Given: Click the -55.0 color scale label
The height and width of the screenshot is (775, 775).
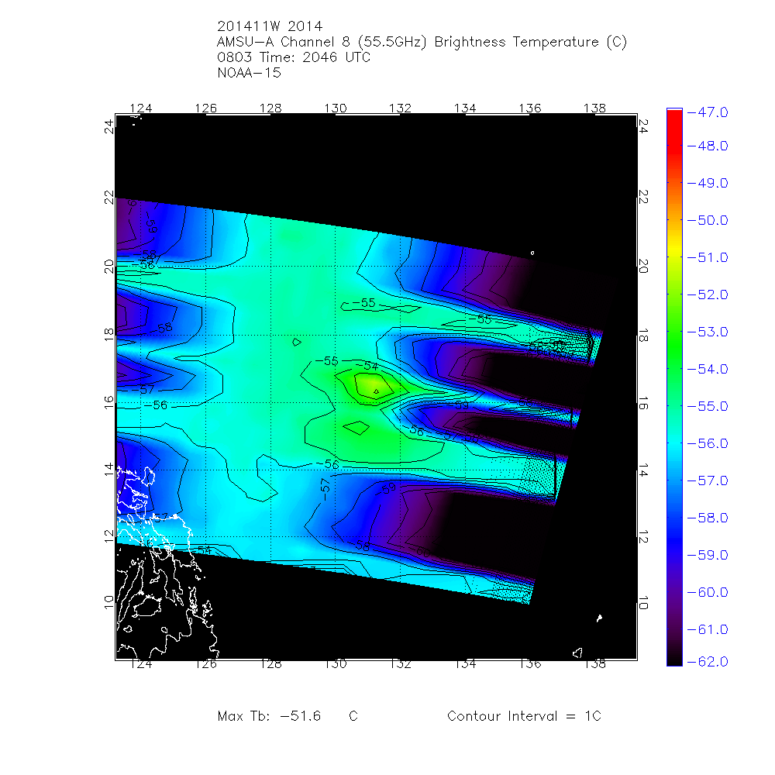Looking at the screenshot, I should [x=708, y=406].
